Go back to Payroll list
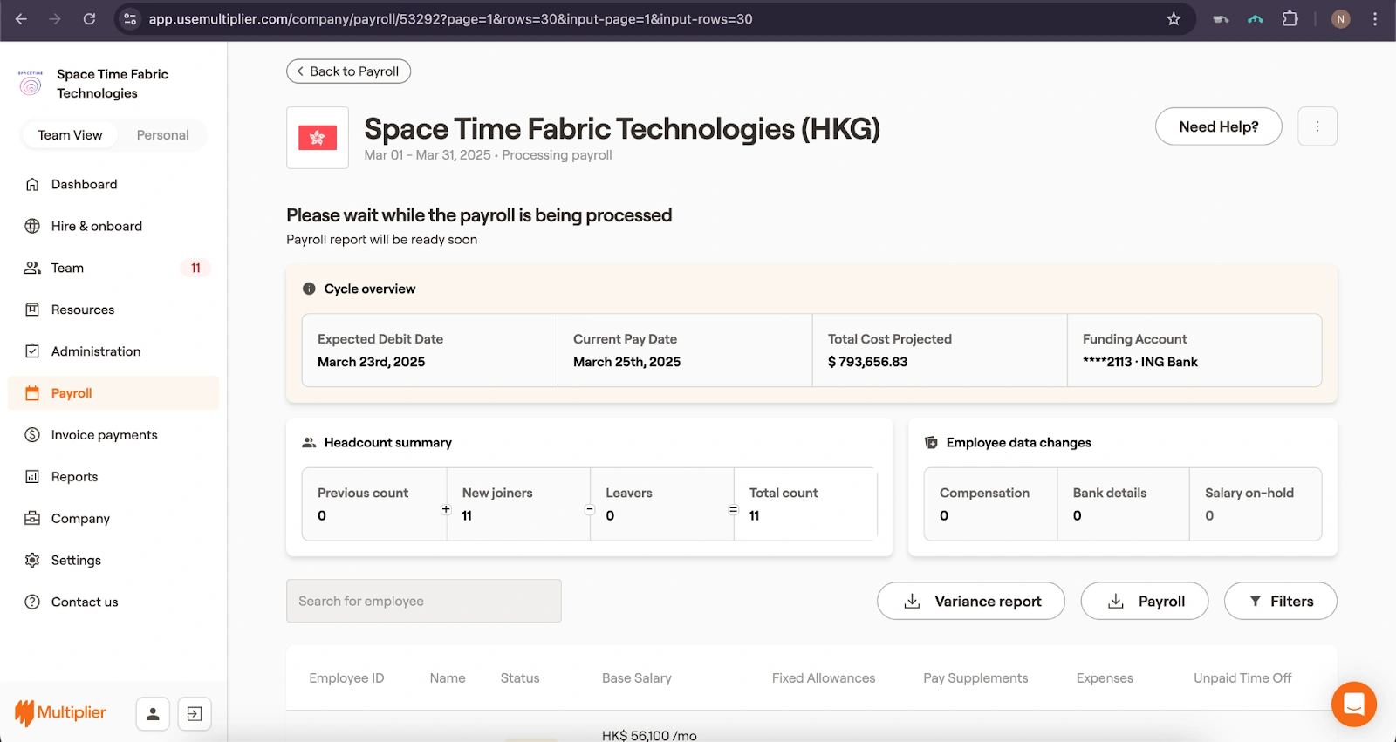 348,71
